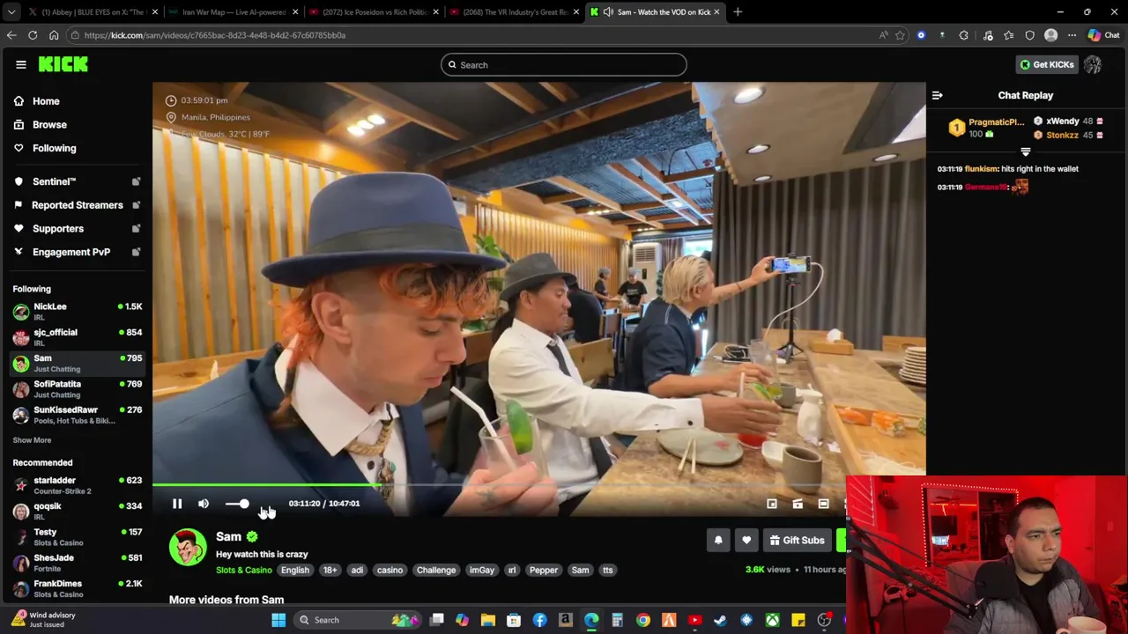Image resolution: width=1128 pixels, height=634 pixels.
Task: Focus the Kick search box
Action: point(564,64)
